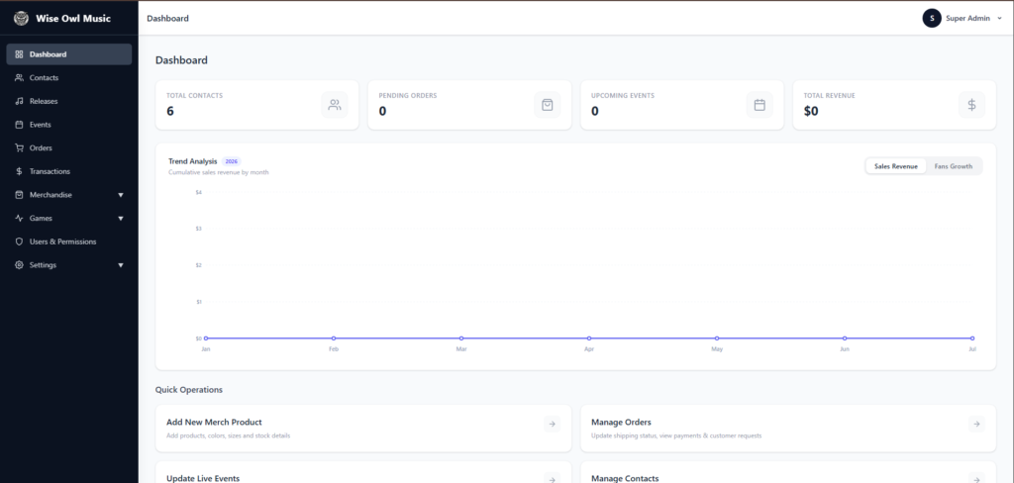Click the Jul data point on chart
The image size is (1014, 483).
click(972, 338)
